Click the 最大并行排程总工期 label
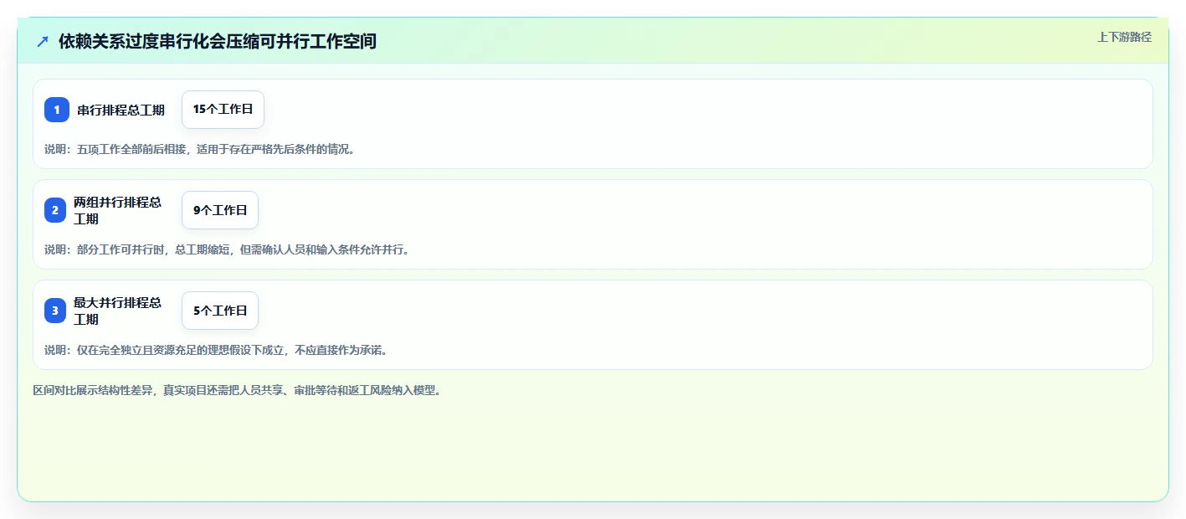 (118, 311)
